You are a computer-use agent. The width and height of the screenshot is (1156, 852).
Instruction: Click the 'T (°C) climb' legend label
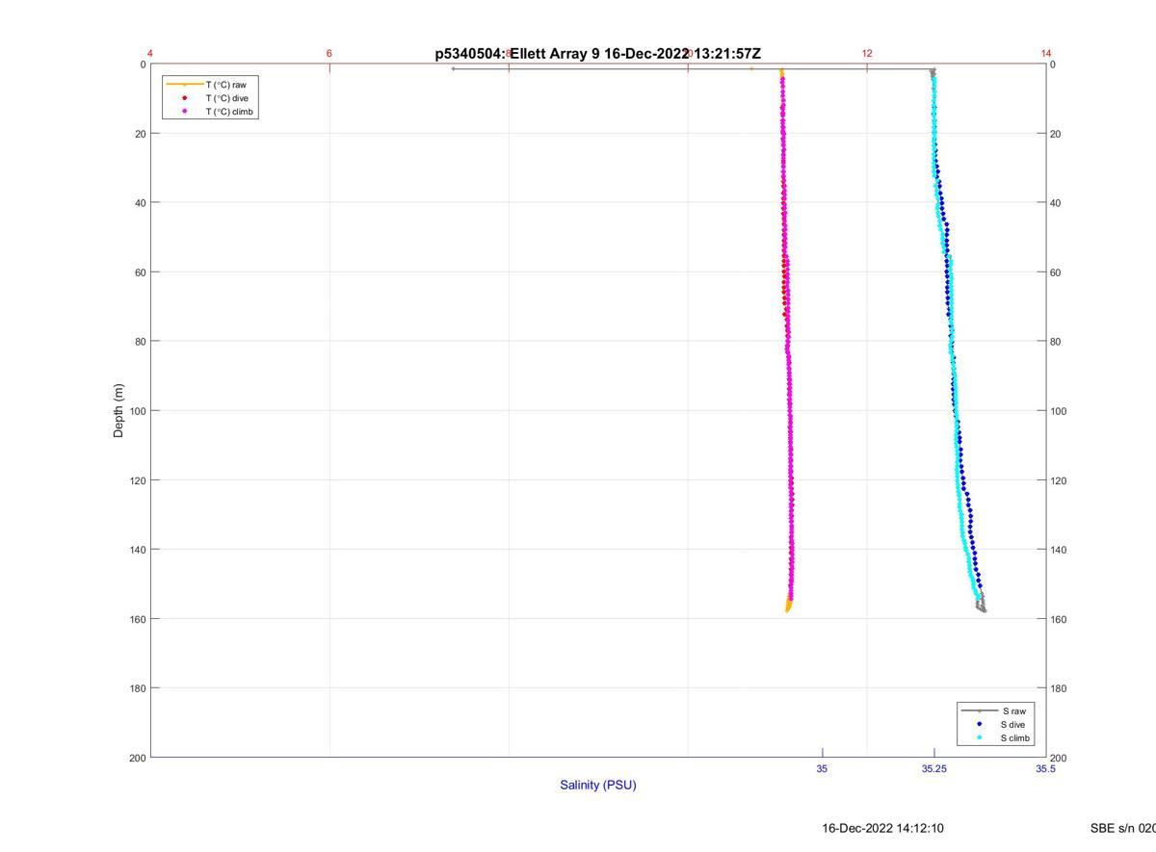click(x=229, y=112)
